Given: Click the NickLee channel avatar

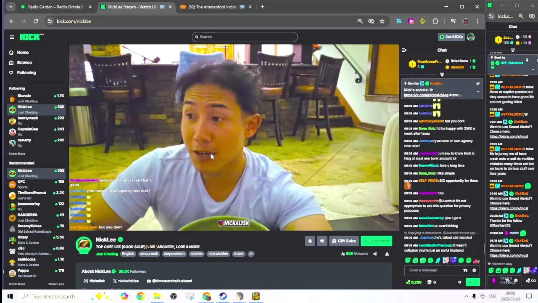Looking at the screenshot, I should coord(84,245).
